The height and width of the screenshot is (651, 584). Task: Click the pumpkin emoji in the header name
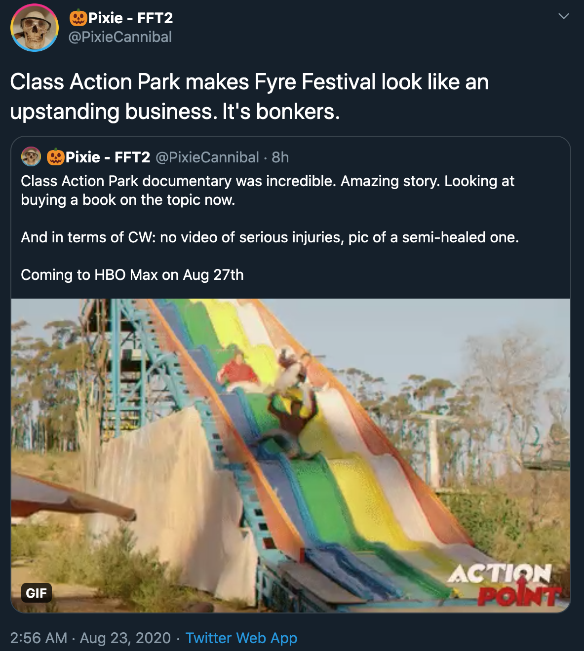[x=78, y=18]
